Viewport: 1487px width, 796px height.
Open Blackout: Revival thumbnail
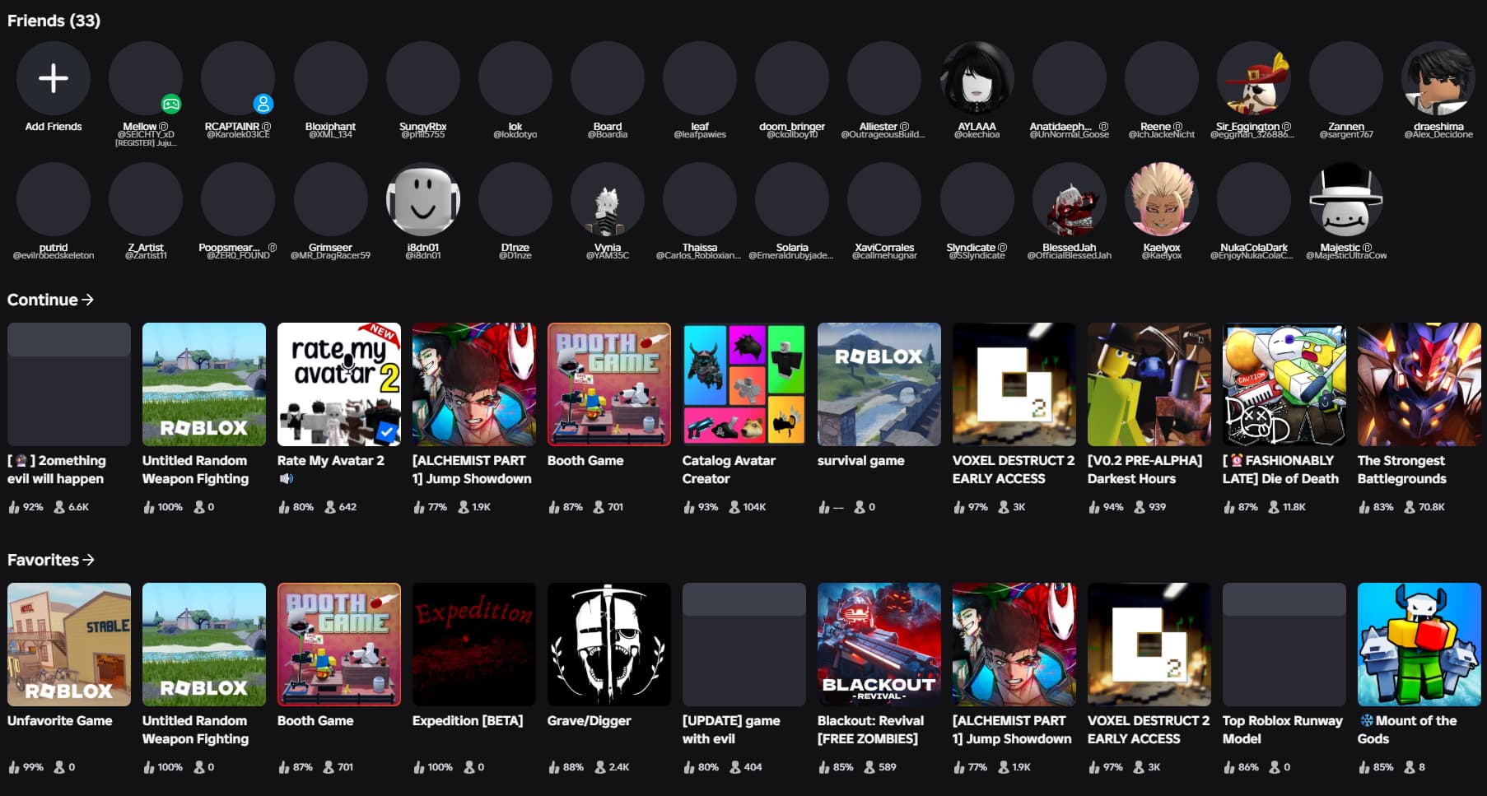[x=879, y=645]
